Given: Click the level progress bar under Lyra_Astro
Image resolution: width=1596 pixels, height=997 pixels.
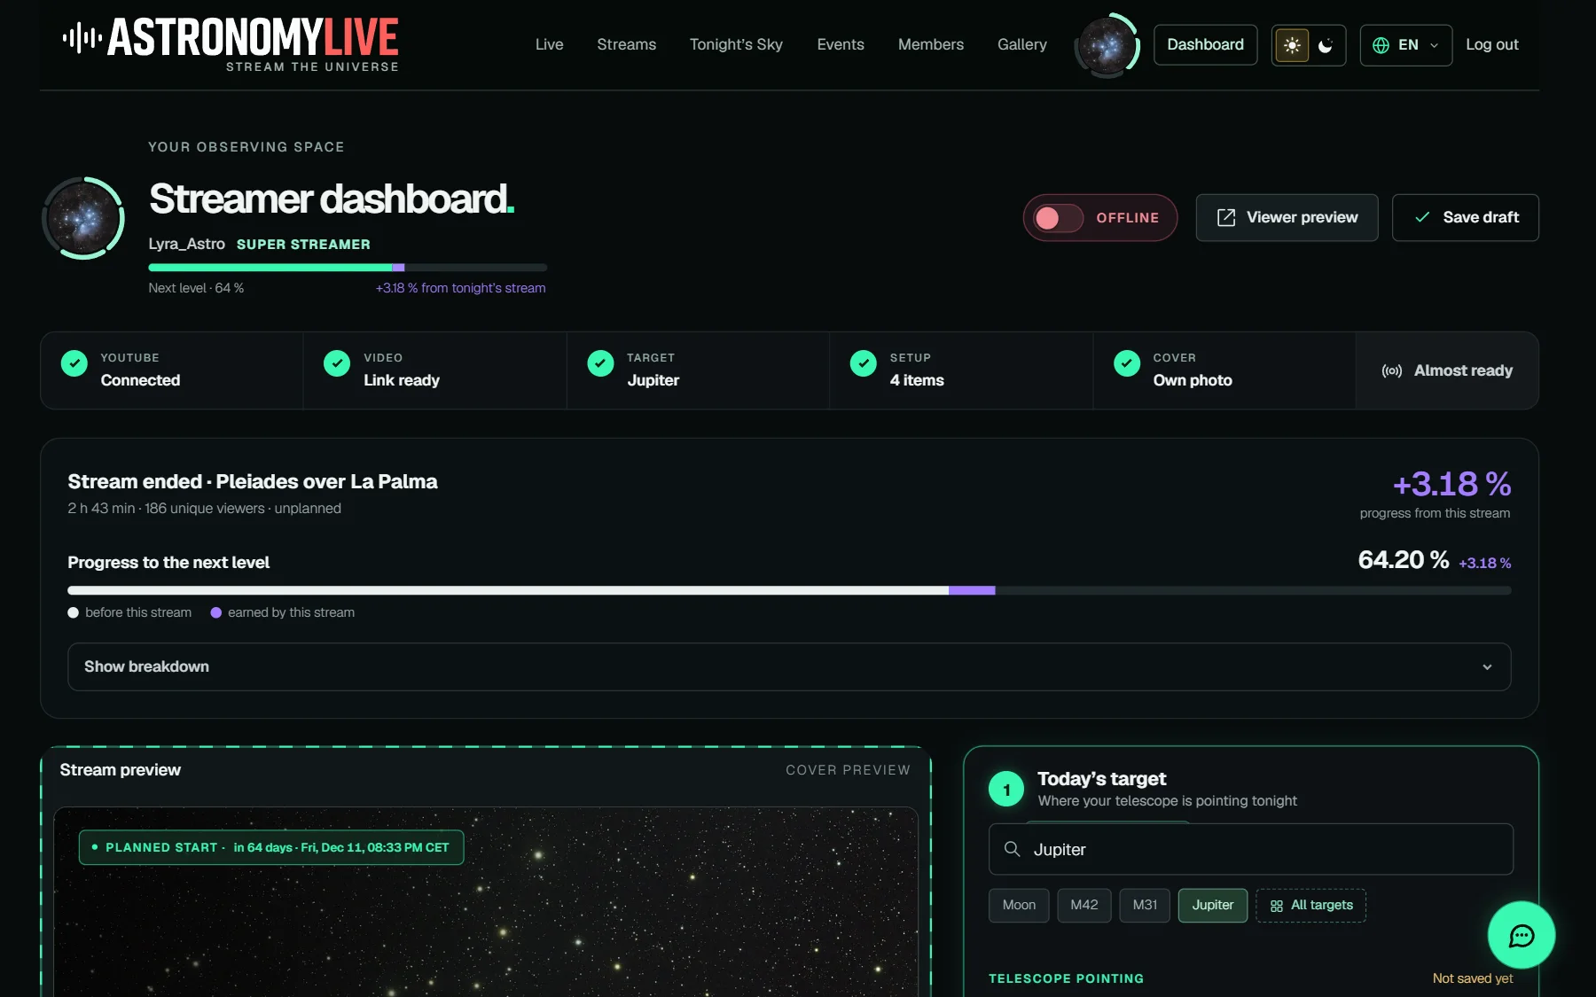Looking at the screenshot, I should [x=348, y=268].
